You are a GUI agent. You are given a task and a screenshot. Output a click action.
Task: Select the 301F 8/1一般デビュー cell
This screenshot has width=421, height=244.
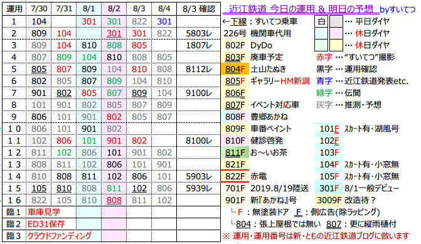tap(329, 188)
